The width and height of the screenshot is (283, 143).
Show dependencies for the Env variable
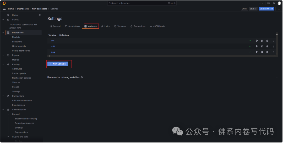click(257, 41)
